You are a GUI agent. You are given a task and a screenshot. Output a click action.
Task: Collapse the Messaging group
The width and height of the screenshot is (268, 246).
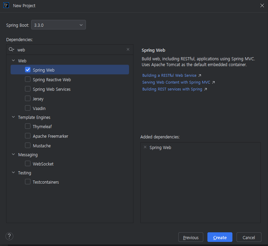coord(13,154)
